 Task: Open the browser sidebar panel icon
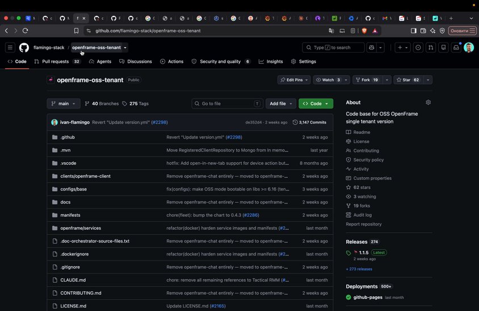tap(413, 31)
